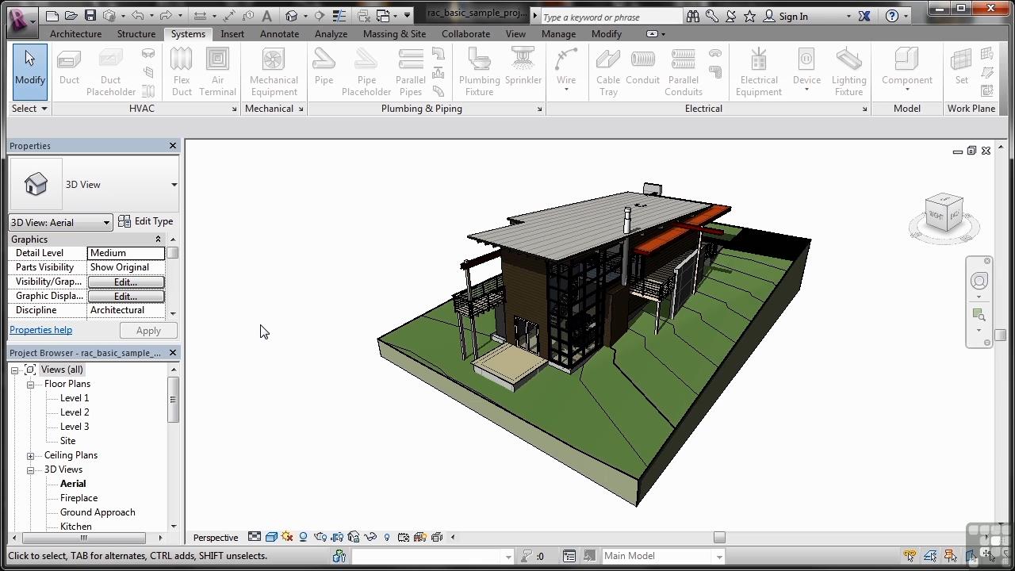Select the Pipe tool
1015x571 pixels.
pyautogui.click(x=324, y=66)
